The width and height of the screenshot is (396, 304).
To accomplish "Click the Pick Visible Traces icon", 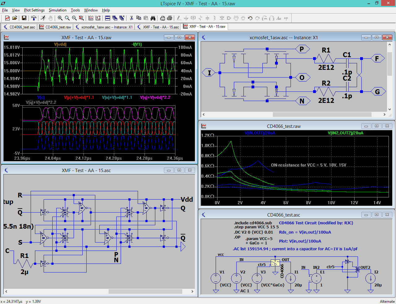I will 91,18.
